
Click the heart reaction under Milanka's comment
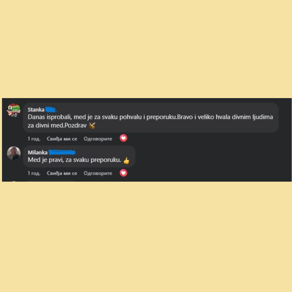123,173
